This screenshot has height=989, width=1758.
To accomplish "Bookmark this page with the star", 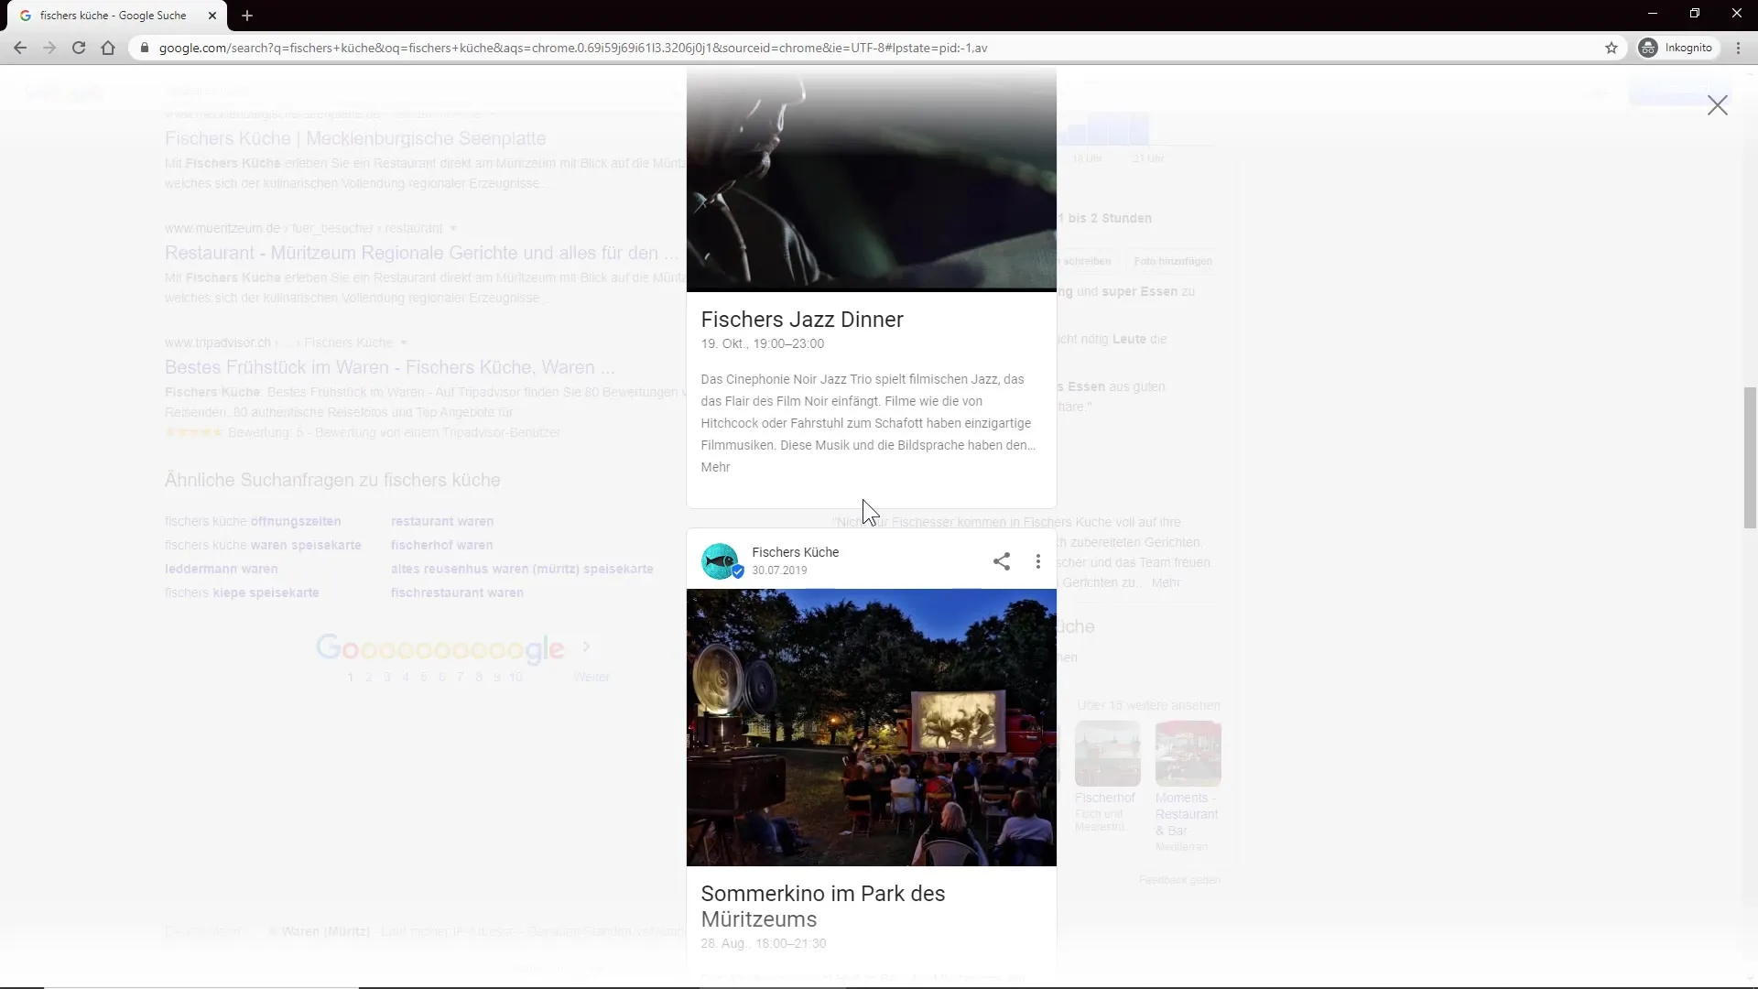I will tap(1611, 48).
